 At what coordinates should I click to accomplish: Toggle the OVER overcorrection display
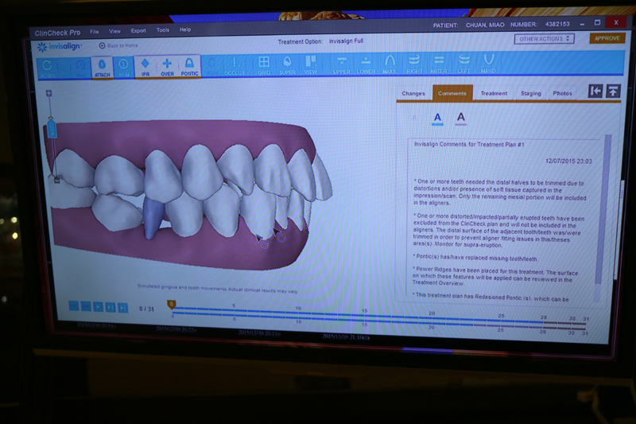(167, 67)
